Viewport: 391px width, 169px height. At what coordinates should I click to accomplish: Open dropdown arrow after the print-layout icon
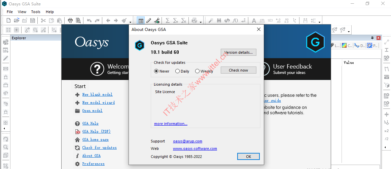[x=201, y=22]
